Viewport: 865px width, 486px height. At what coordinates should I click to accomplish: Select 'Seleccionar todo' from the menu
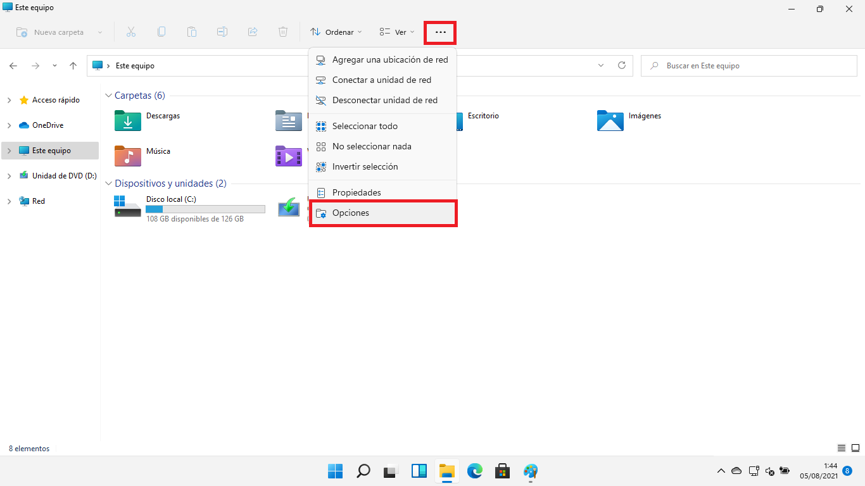(x=365, y=126)
